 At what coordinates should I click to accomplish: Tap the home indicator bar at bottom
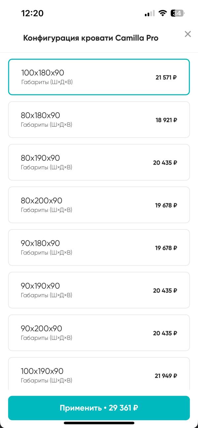tap(99, 423)
